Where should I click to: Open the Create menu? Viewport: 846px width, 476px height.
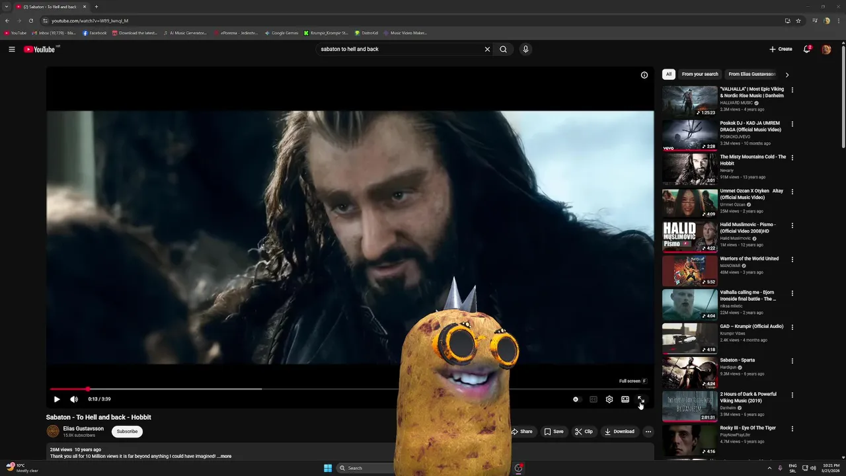point(781,49)
